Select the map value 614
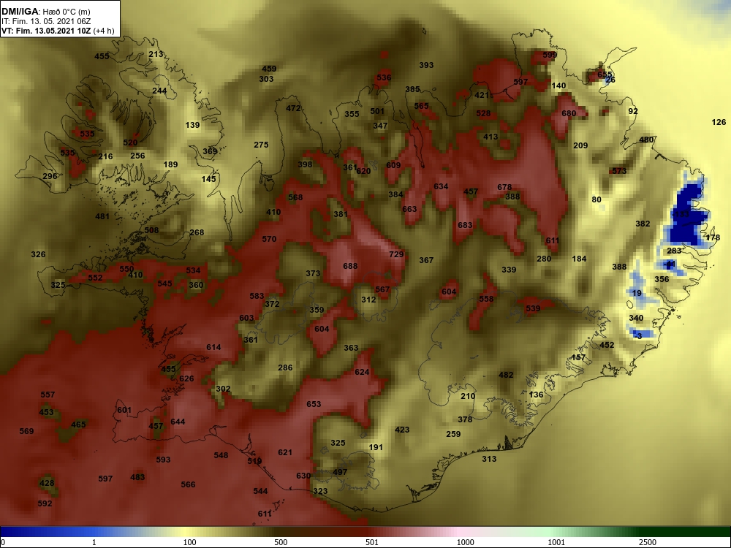Image resolution: width=731 pixels, height=548 pixels. [213, 347]
